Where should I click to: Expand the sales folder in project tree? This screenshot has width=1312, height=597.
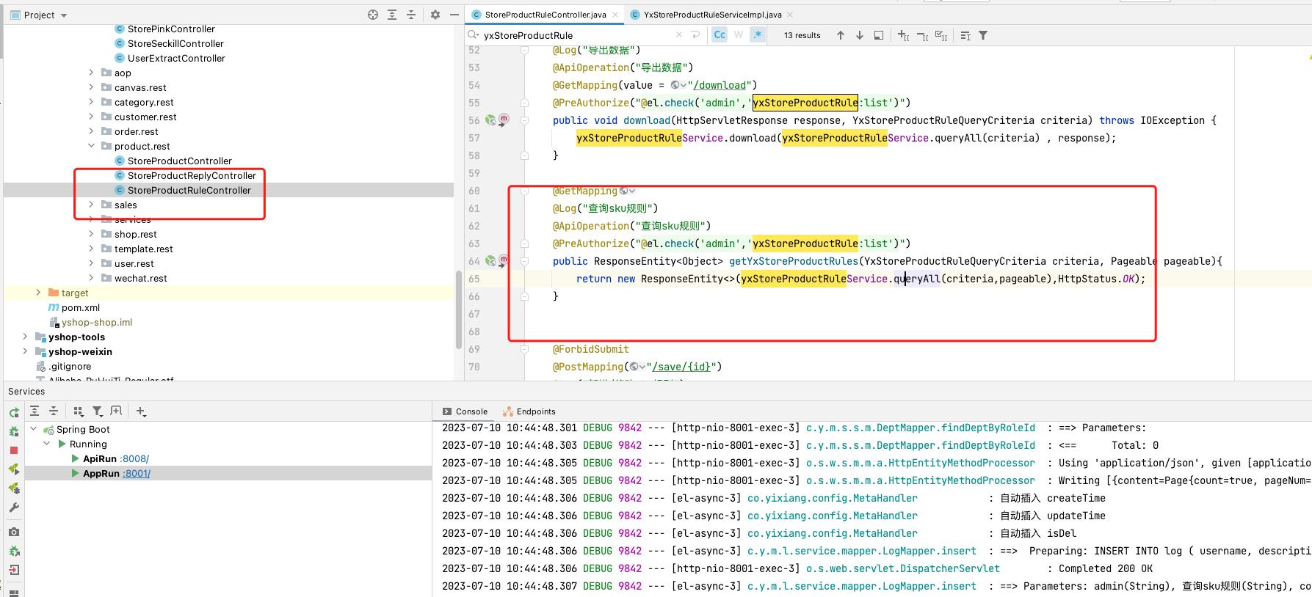coord(91,205)
